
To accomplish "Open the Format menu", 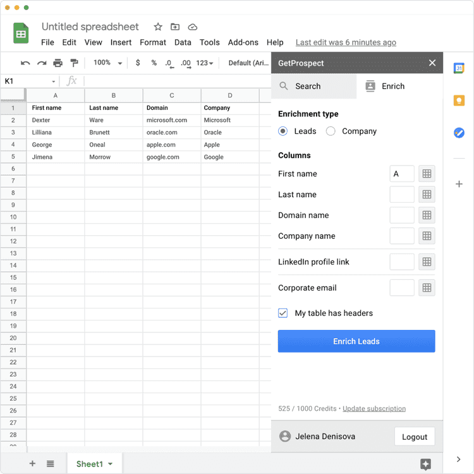I will tap(153, 42).
